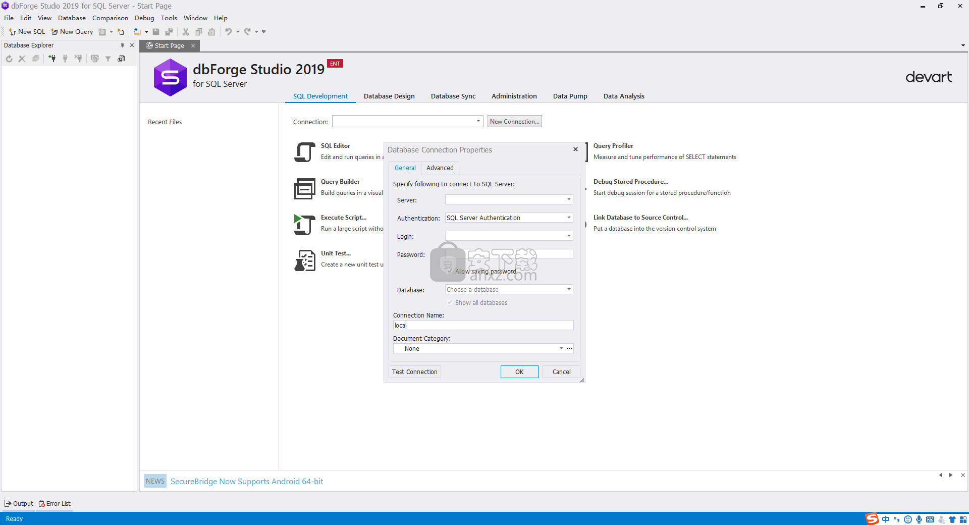Image resolution: width=969 pixels, height=525 pixels.
Task: Click the Document Category ellipsis button
Action: (x=569, y=348)
